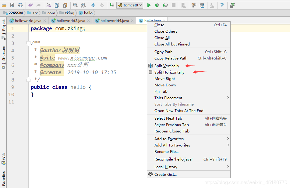Screen dimensions: 290x188
Task: Collapse the Javadoc comment fold marker
Action: click(x=28, y=43)
